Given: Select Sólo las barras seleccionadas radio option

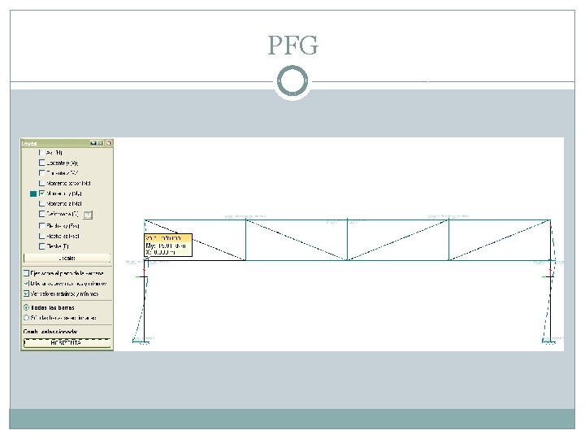Looking at the screenshot, I should coord(27,318).
